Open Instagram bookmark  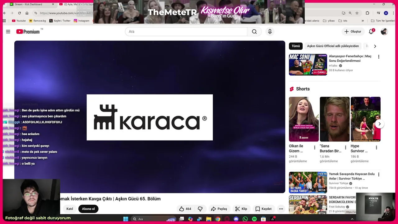pos(81,21)
